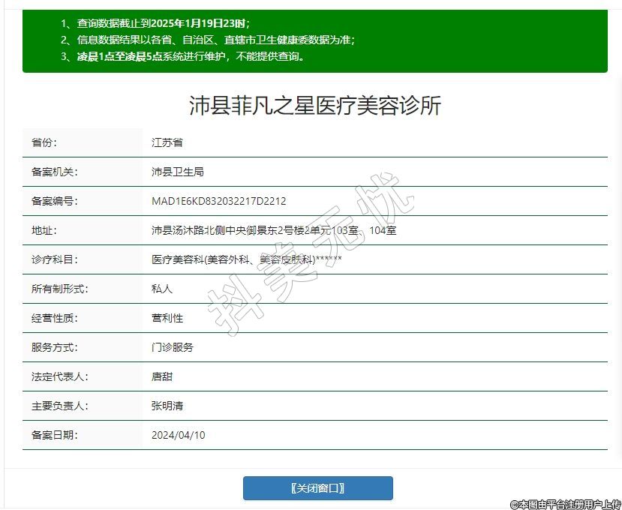Click the address text starting 沛县汤沐路
622x510 pixels.
pyautogui.click(x=273, y=230)
